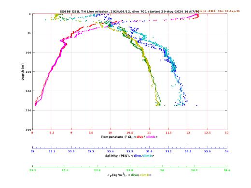Viewport: 251px width, 188px height.
Task: Click the Salinity (PSU) axis label
Action: tap(117, 156)
